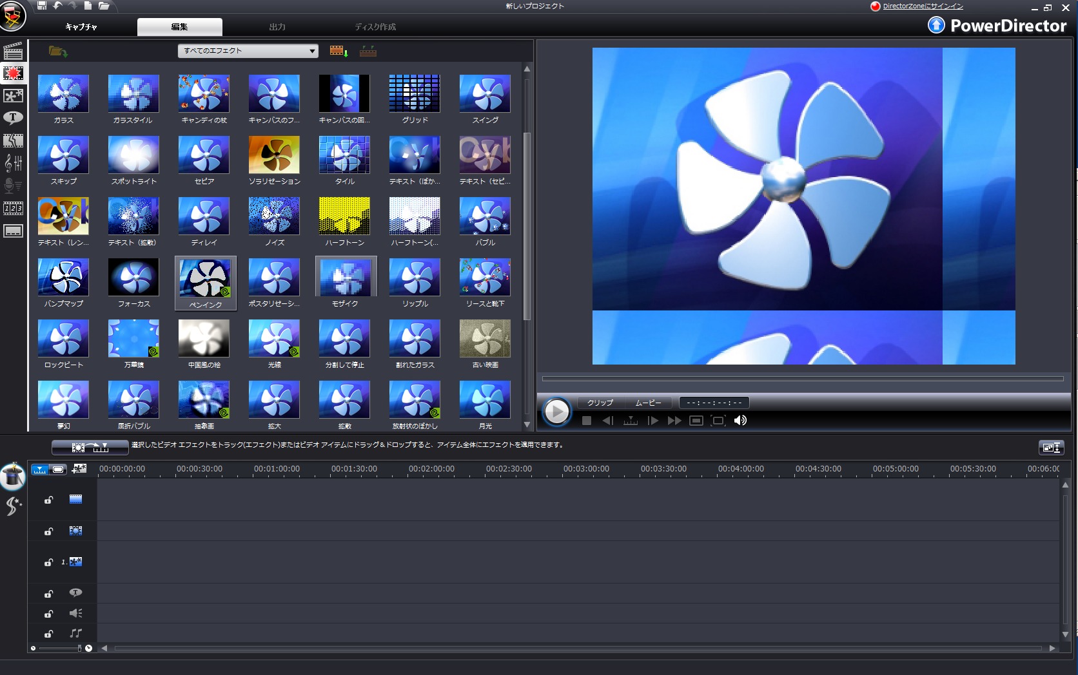Screen dimensions: 1078x675
Task: Open the Audio Mixing room icon
Action: pyautogui.click(x=13, y=163)
